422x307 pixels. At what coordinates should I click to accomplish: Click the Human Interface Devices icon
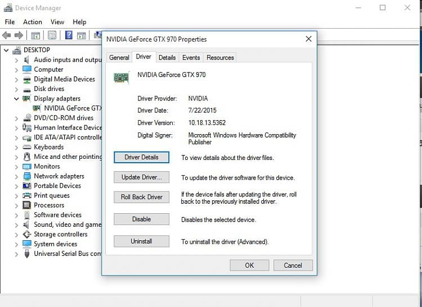(27, 127)
